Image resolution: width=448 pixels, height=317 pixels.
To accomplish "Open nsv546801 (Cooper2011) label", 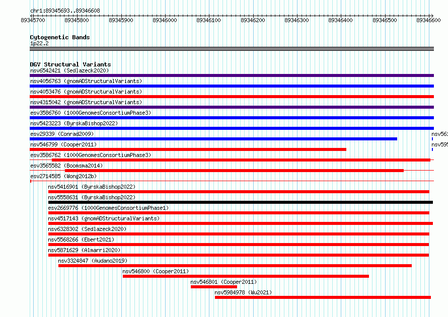I will [223, 282].
